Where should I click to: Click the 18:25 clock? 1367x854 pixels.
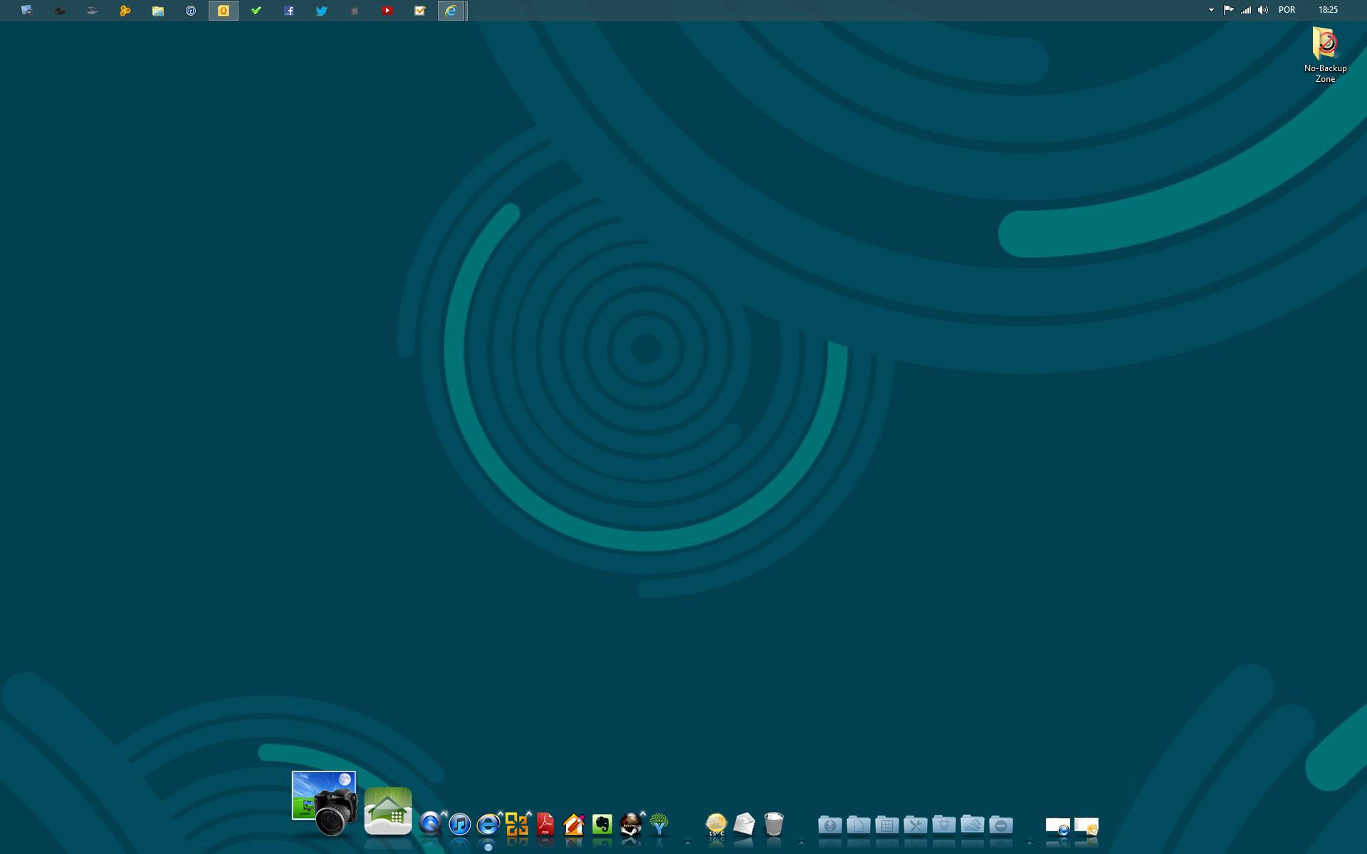1328,10
